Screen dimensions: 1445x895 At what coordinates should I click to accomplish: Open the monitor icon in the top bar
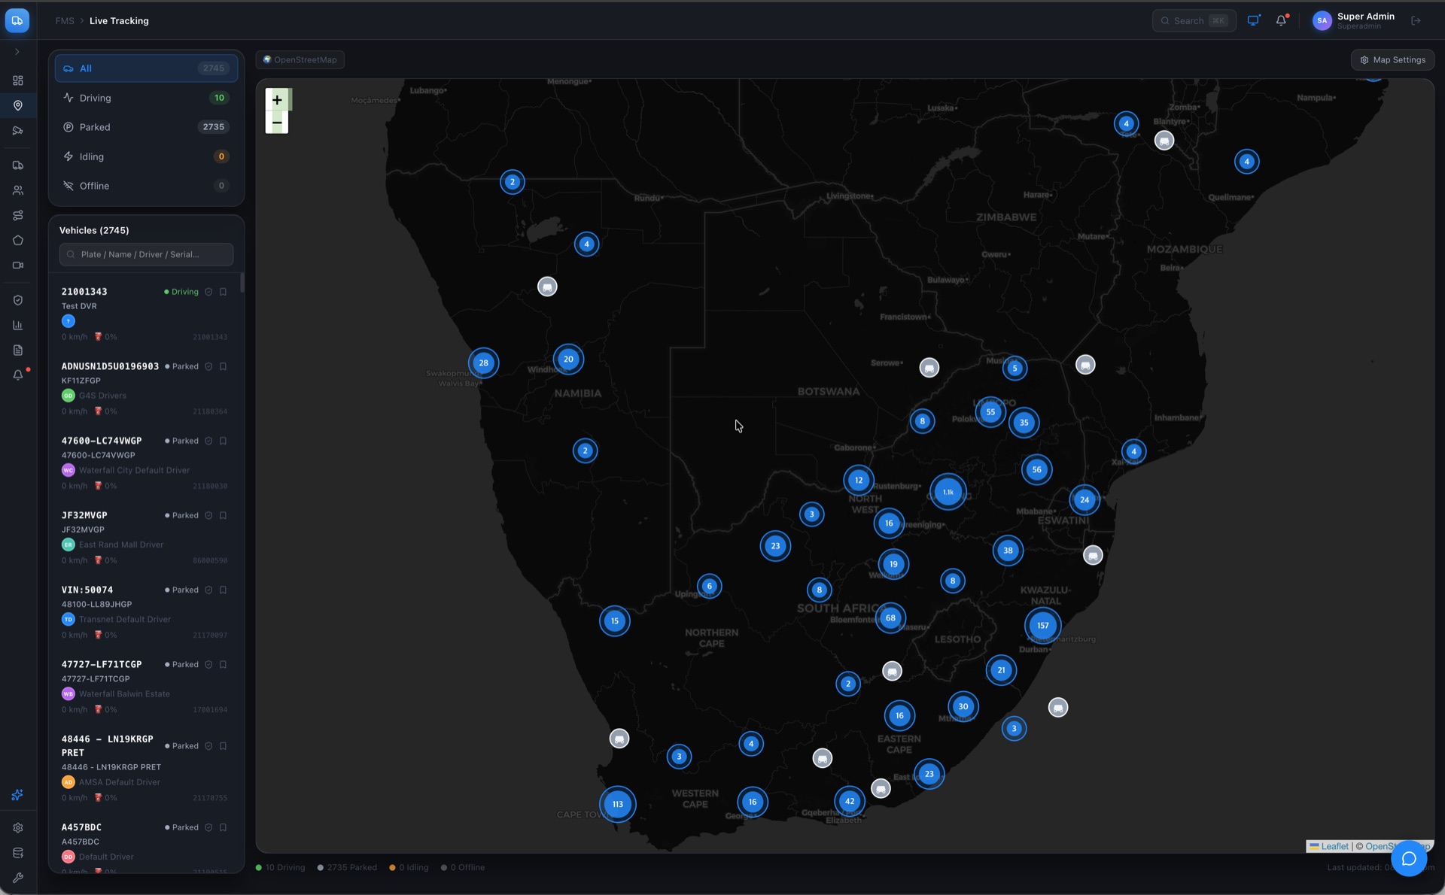pyautogui.click(x=1254, y=20)
